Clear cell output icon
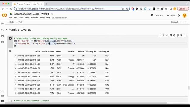The image size is (190, 107). click(10, 51)
